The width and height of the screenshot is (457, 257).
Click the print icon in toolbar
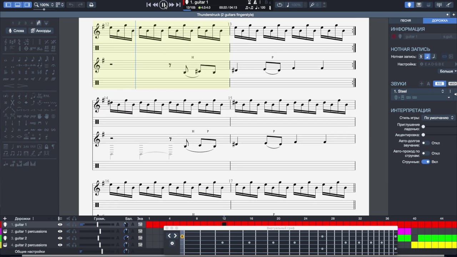coord(91,5)
